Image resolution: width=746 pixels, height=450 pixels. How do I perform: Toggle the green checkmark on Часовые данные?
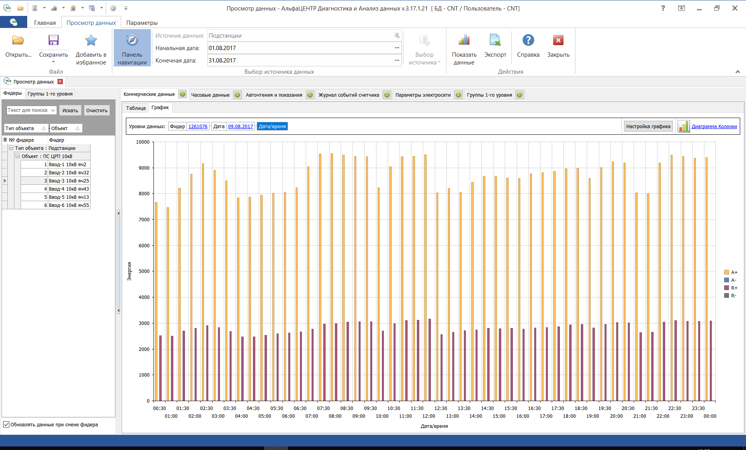click(x=237, y=94)
